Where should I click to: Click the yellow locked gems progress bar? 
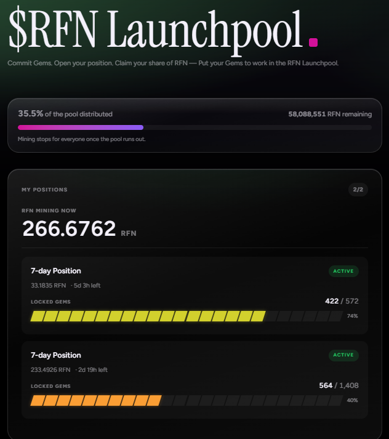186,316
